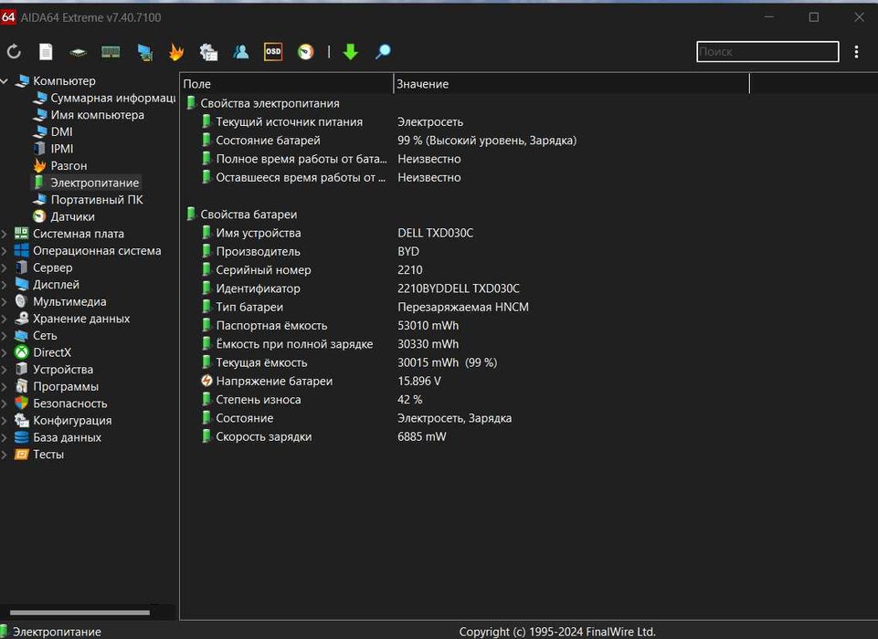Collapse the Компьютер tree node
Viewport: 878px width, 639px height.
pos(5,81)
